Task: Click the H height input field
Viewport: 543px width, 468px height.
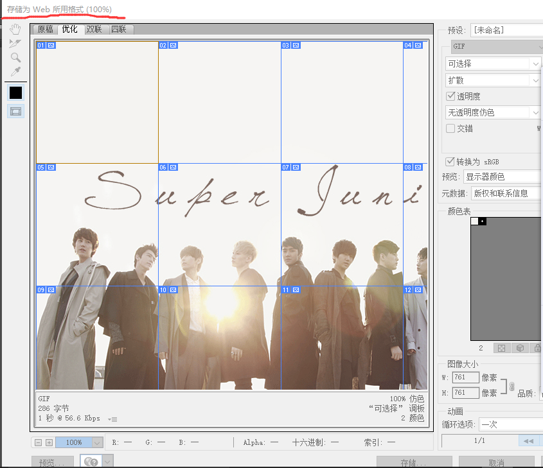Action: pos(465,393)
